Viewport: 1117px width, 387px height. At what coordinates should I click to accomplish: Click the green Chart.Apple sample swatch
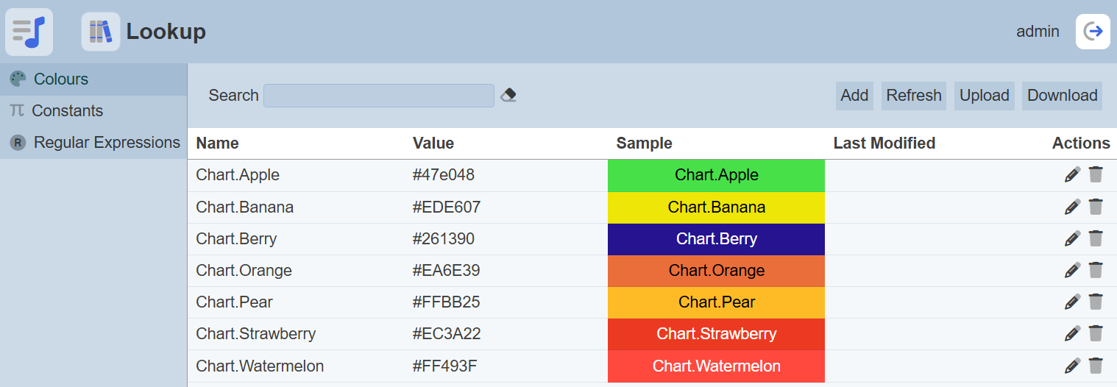[x=716, y=175]
